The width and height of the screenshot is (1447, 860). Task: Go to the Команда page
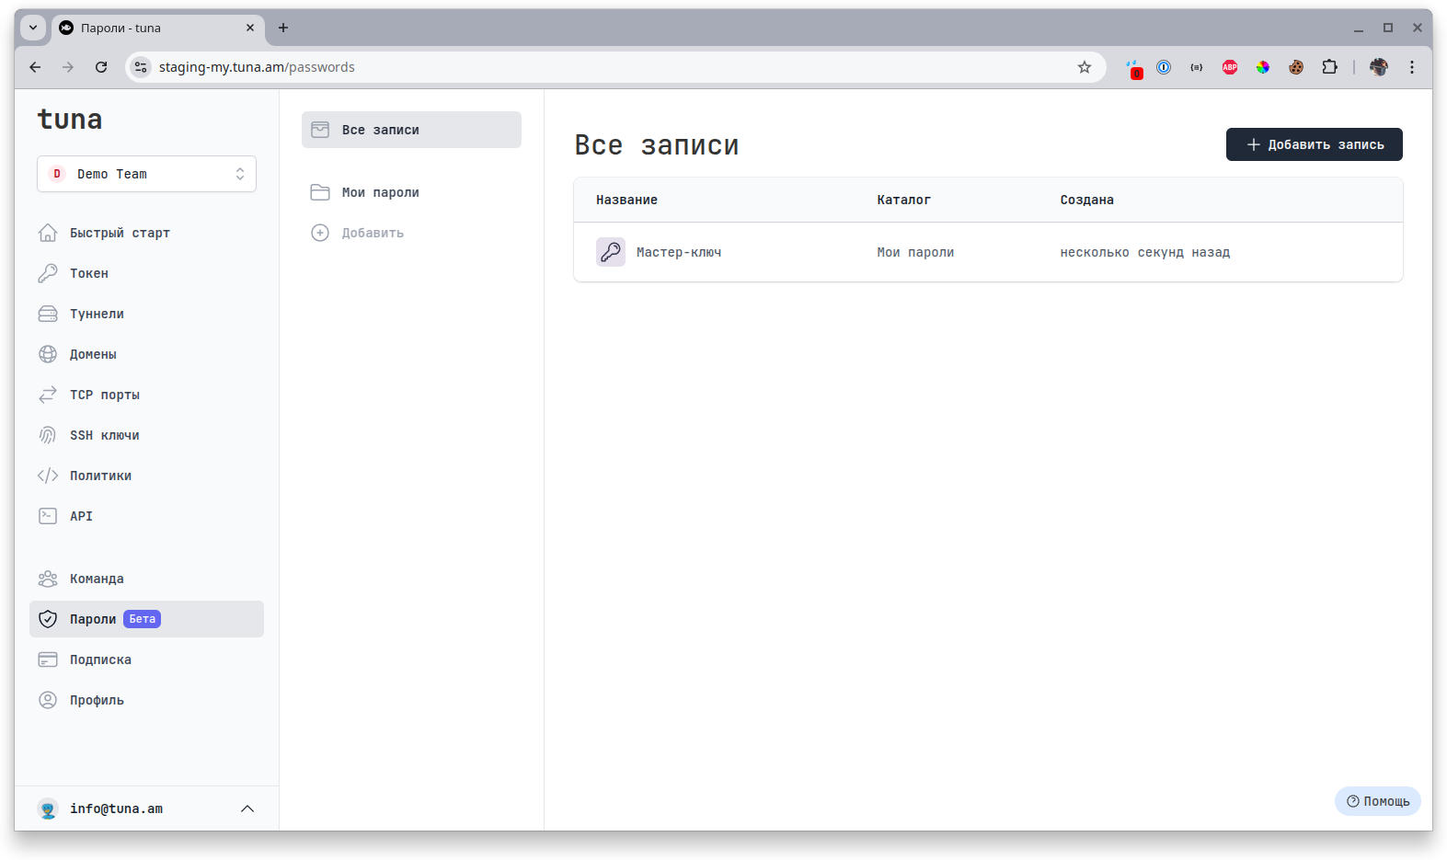click(97, 579)
